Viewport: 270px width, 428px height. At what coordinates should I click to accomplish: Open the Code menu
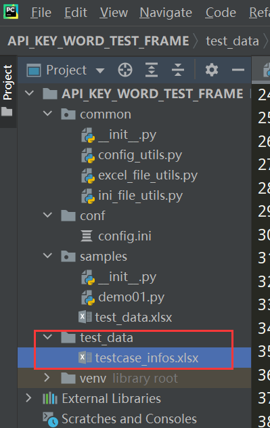click(221, 13)
